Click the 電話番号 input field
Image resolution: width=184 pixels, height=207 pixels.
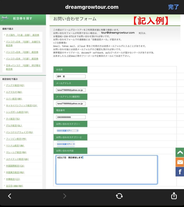(x=71, y=117)
